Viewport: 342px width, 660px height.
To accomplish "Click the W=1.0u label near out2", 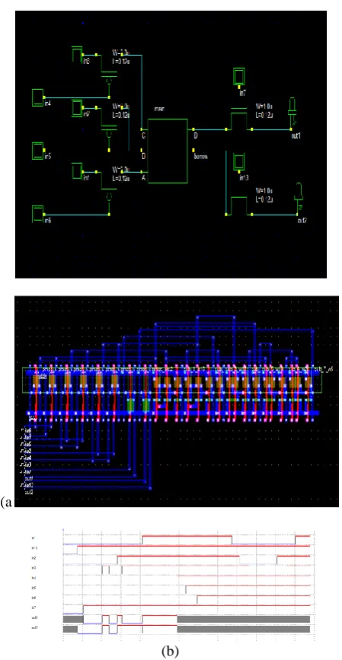I will click(x=265, y=190).
